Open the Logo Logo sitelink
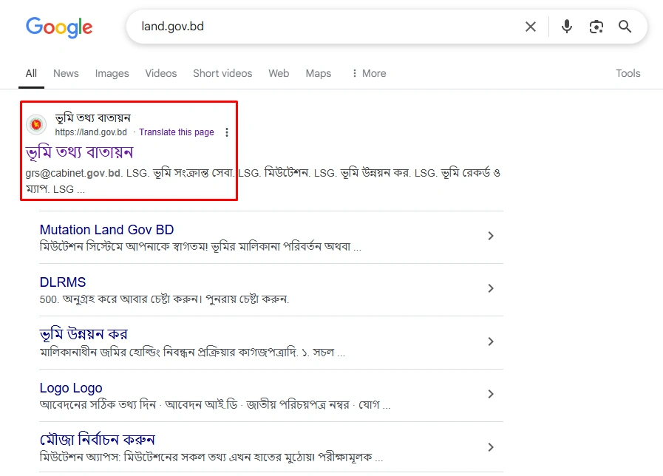The width and height of the screenshot is (663, 476). coord(71,388)
